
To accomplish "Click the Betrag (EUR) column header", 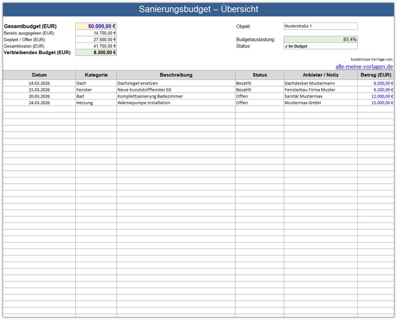I will (x=375, y=75).
